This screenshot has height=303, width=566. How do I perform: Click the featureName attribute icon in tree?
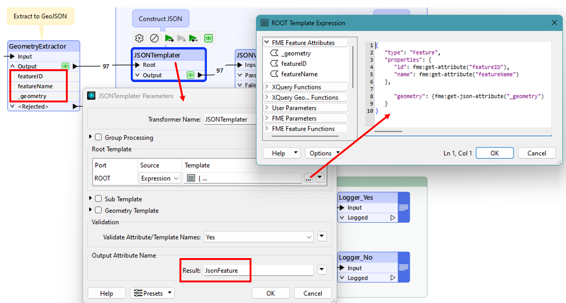pyautogui.click(x=275, y=74)
